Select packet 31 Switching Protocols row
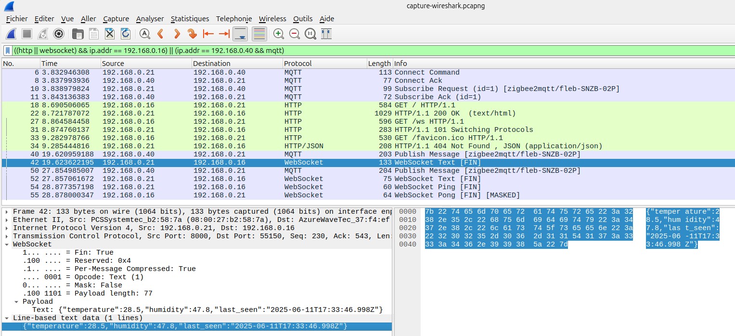Image resolution: width=735 pixels, height=336 pixels. tap(368, 129)
